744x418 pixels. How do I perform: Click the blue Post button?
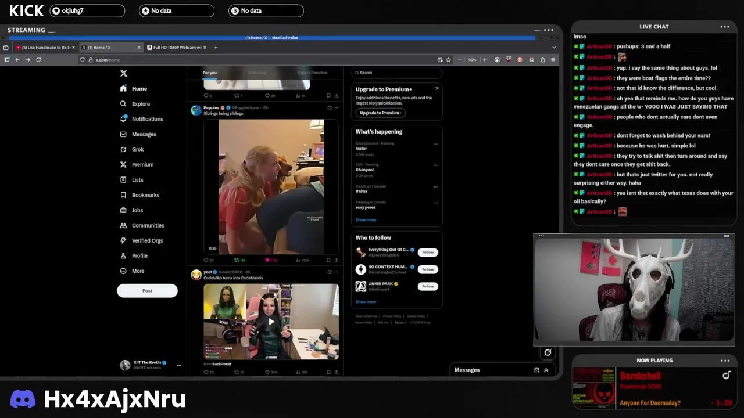pos(147,291)
